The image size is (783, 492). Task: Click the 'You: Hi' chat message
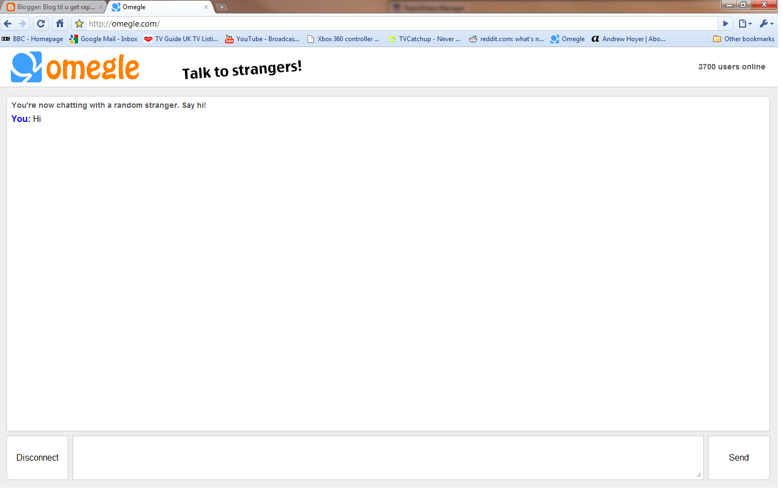(26, 119)
